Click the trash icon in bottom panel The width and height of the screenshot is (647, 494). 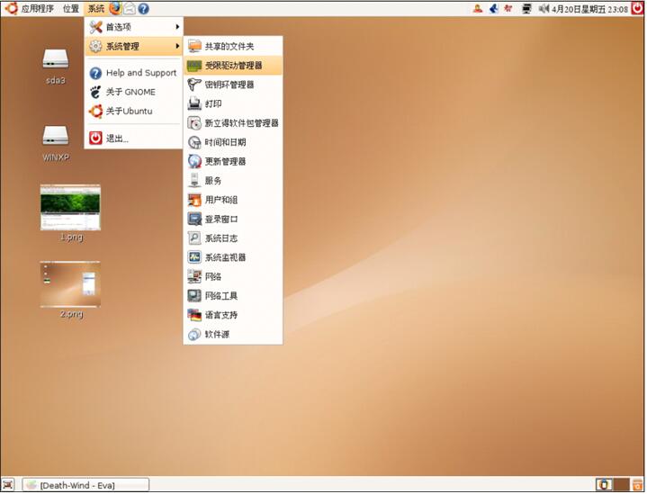pyautogui.click(x=637, y=485)
